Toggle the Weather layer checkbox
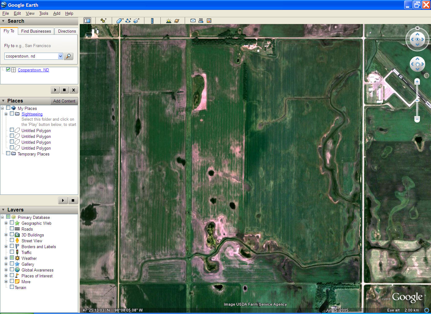The width and height of the screenshot is (431, 314). click(12, 258)
